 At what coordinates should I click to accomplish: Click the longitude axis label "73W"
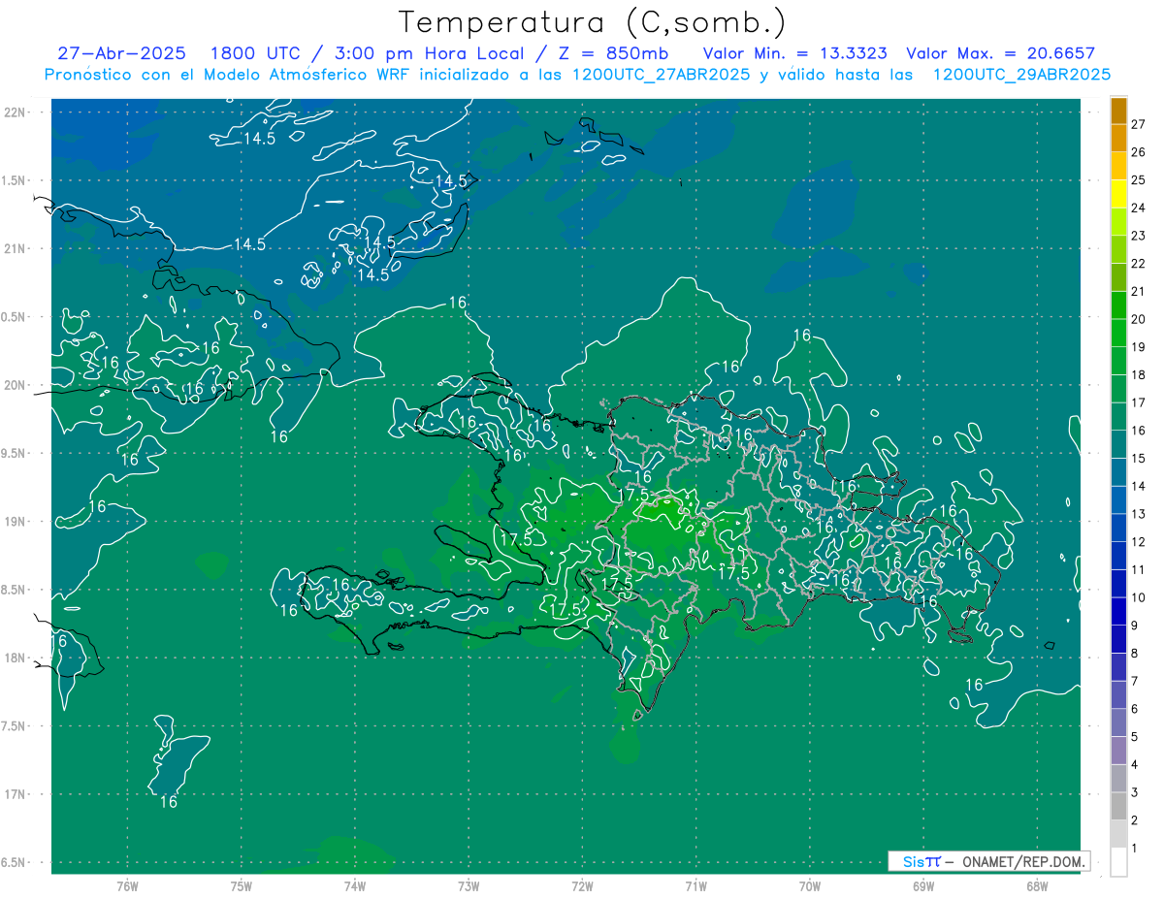click(469, 886)
